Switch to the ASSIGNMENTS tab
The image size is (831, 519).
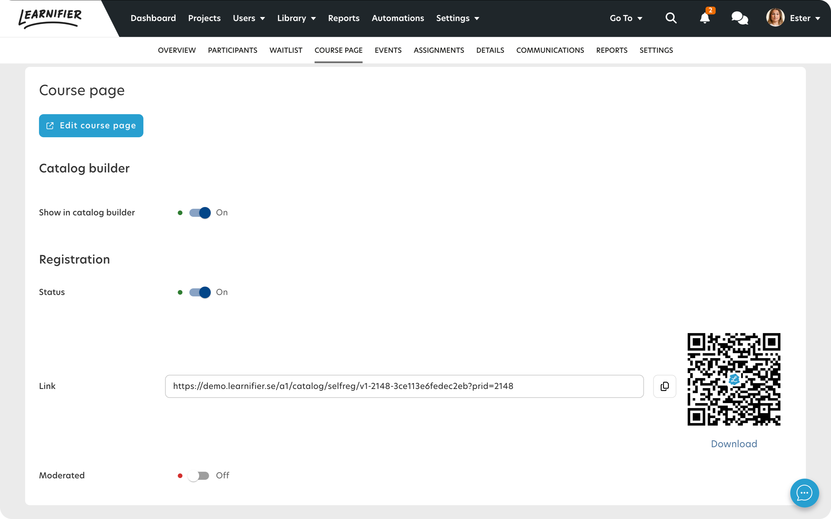click(439, 50)
